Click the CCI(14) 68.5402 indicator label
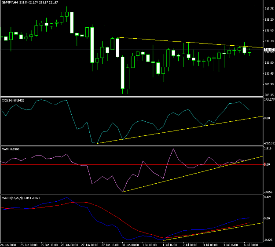This screenshot has width=275, height=247. pyautogui.click(x=13, y=101)
